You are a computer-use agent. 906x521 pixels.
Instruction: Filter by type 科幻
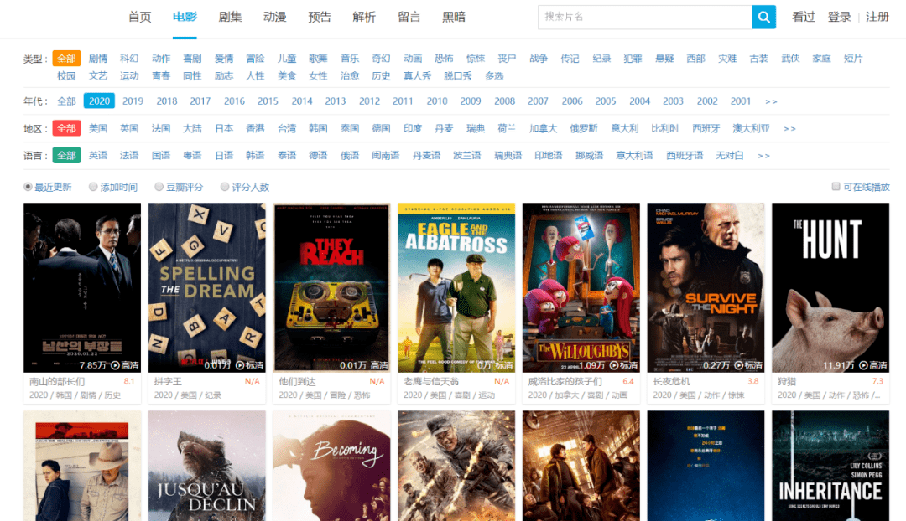pyautogui.click(x=129, y=59)
